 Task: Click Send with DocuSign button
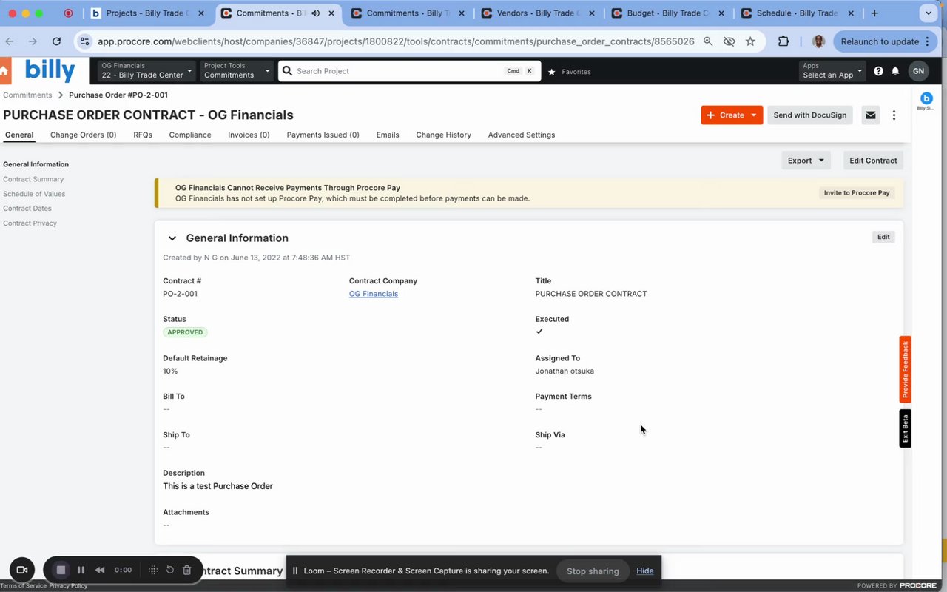tap(810, 115)
